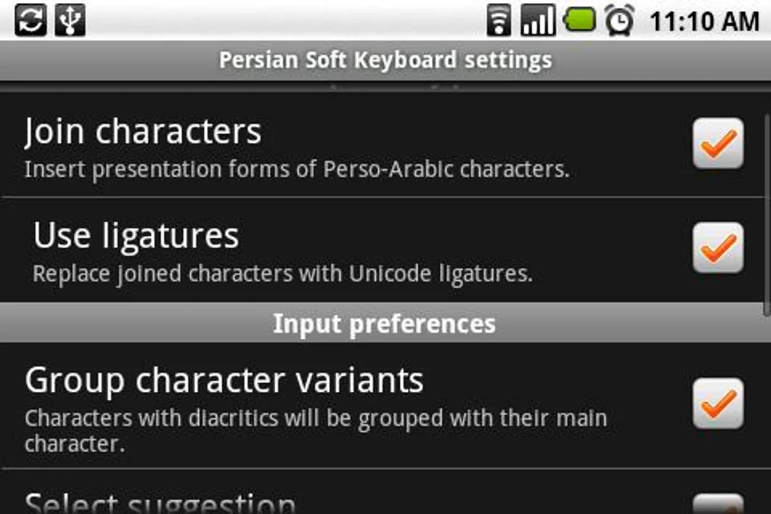Tap the cellular signal bars icon
This screenshot has width=771, height=514.
(537, 21)
